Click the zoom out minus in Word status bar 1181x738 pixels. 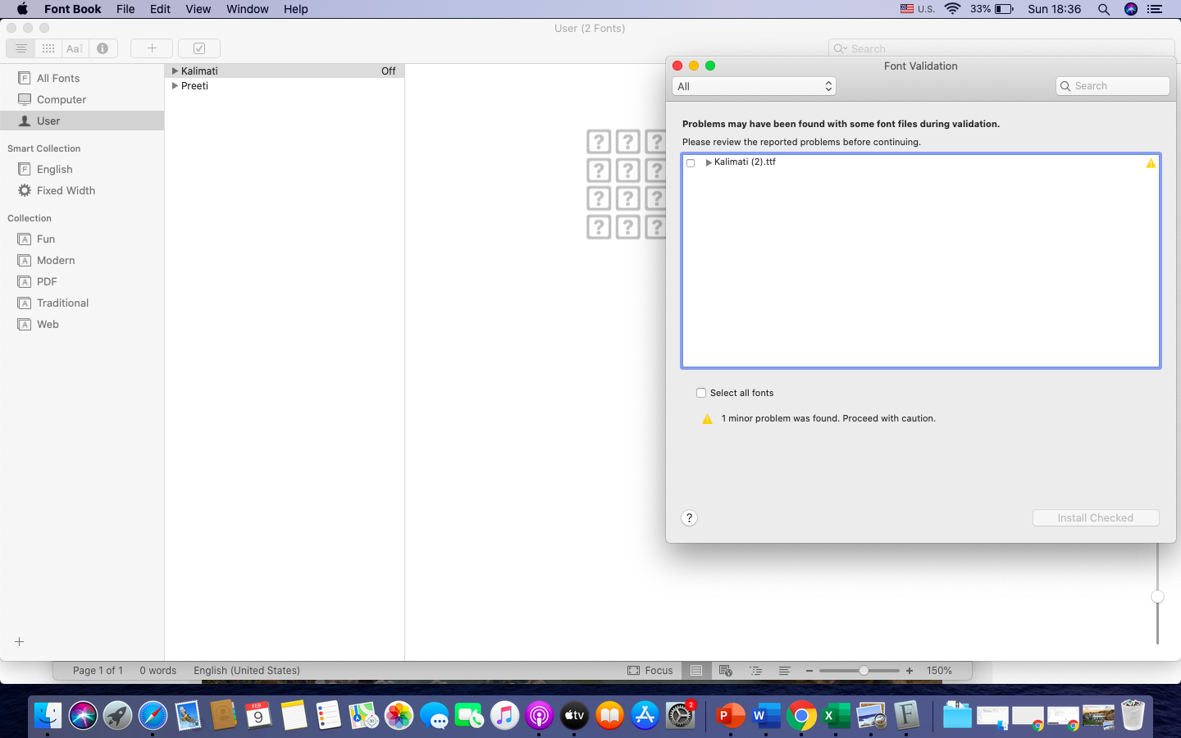point(809,671)
